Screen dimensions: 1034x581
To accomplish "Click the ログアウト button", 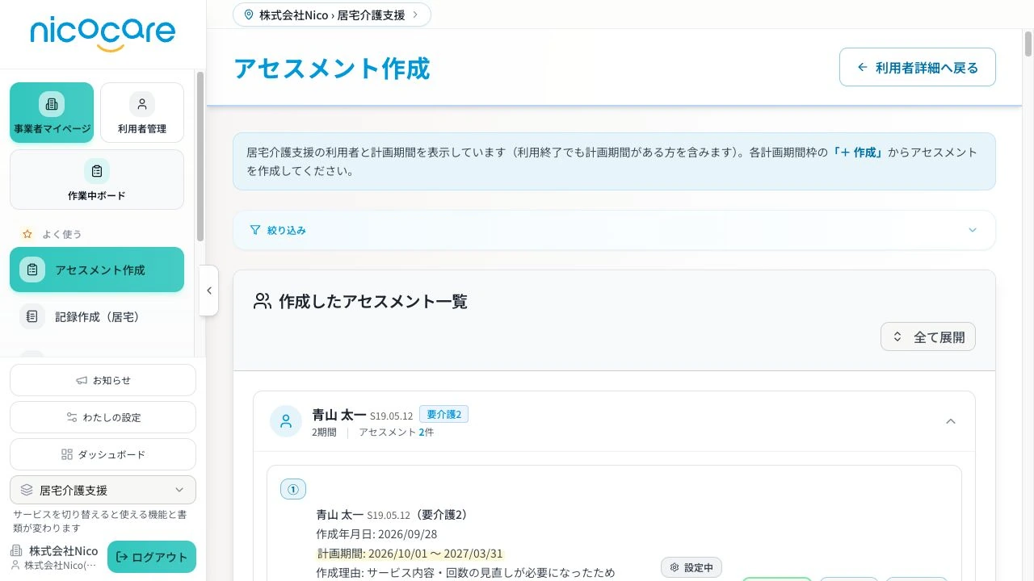I will point(152,557).
